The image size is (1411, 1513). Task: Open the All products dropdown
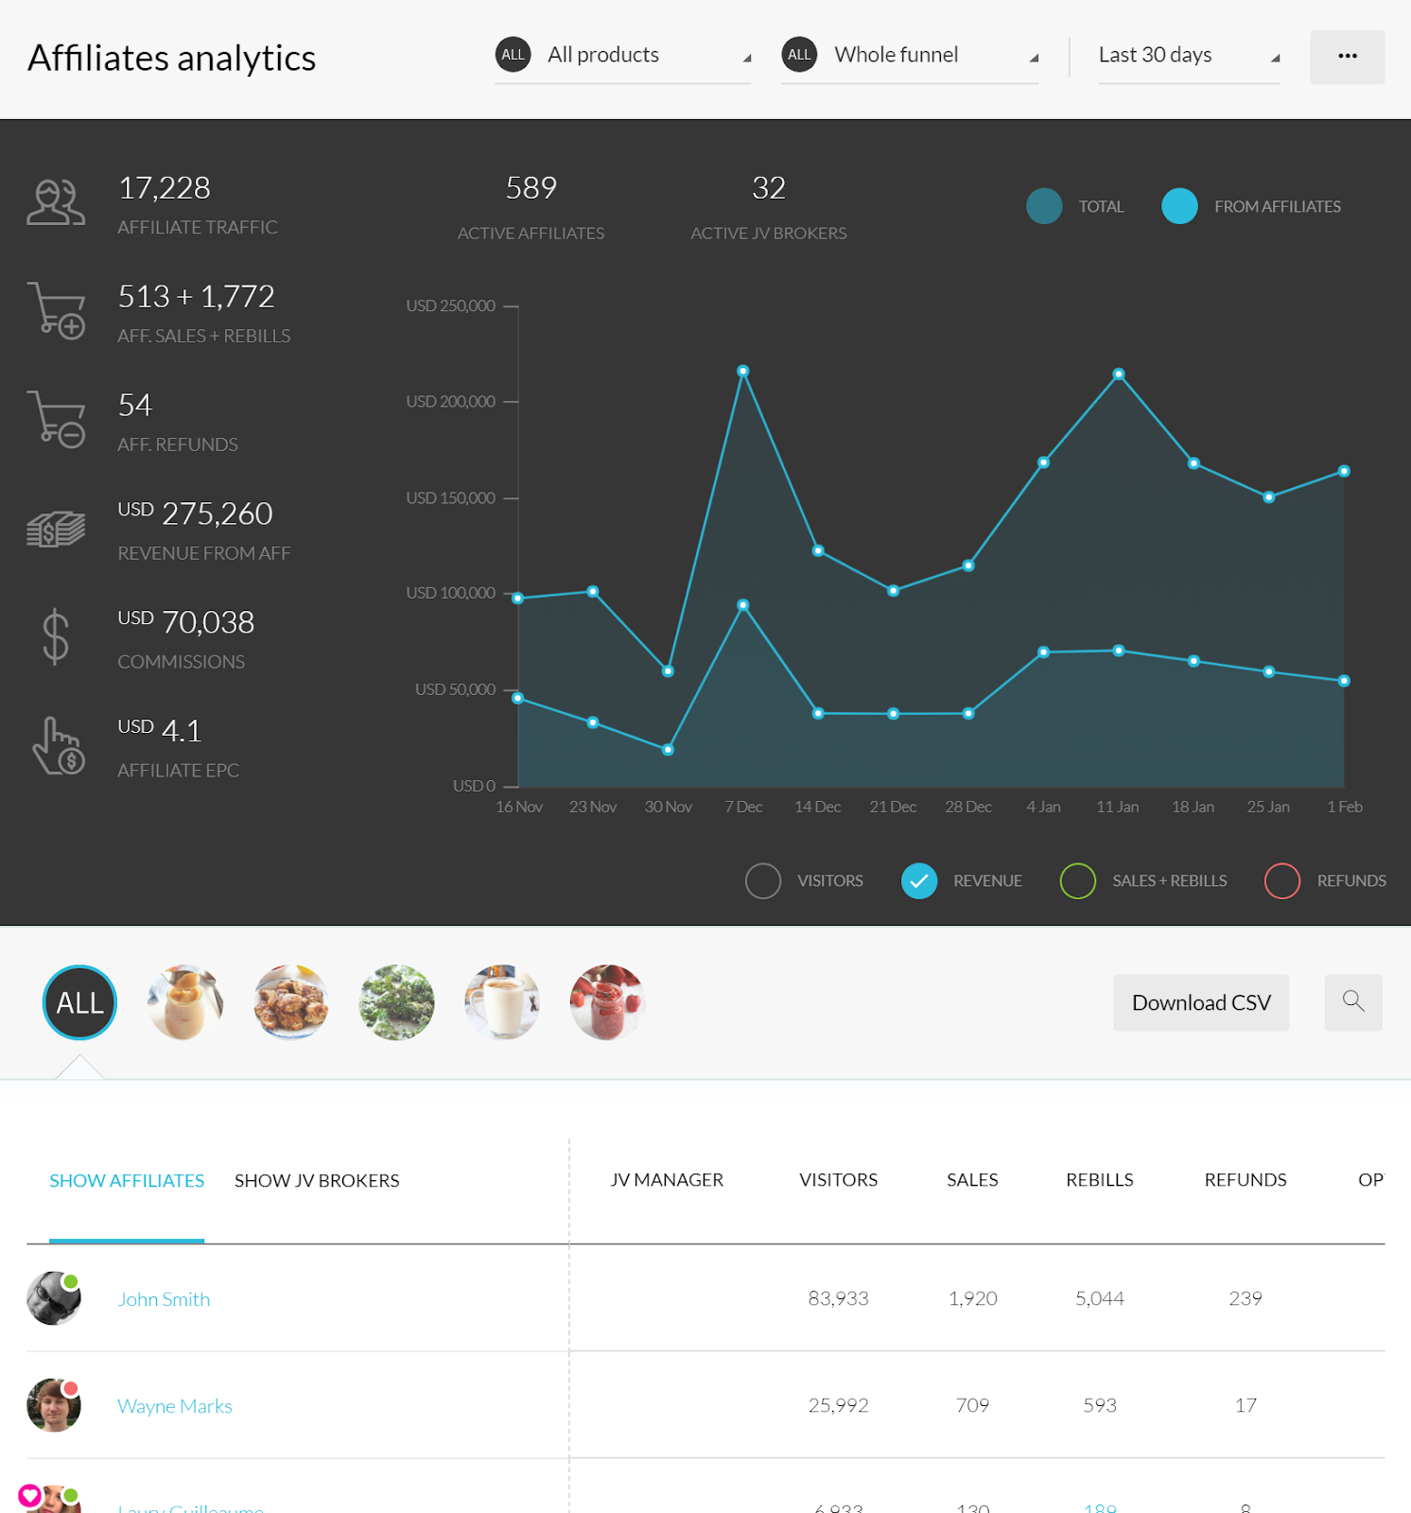pos(623,56)
